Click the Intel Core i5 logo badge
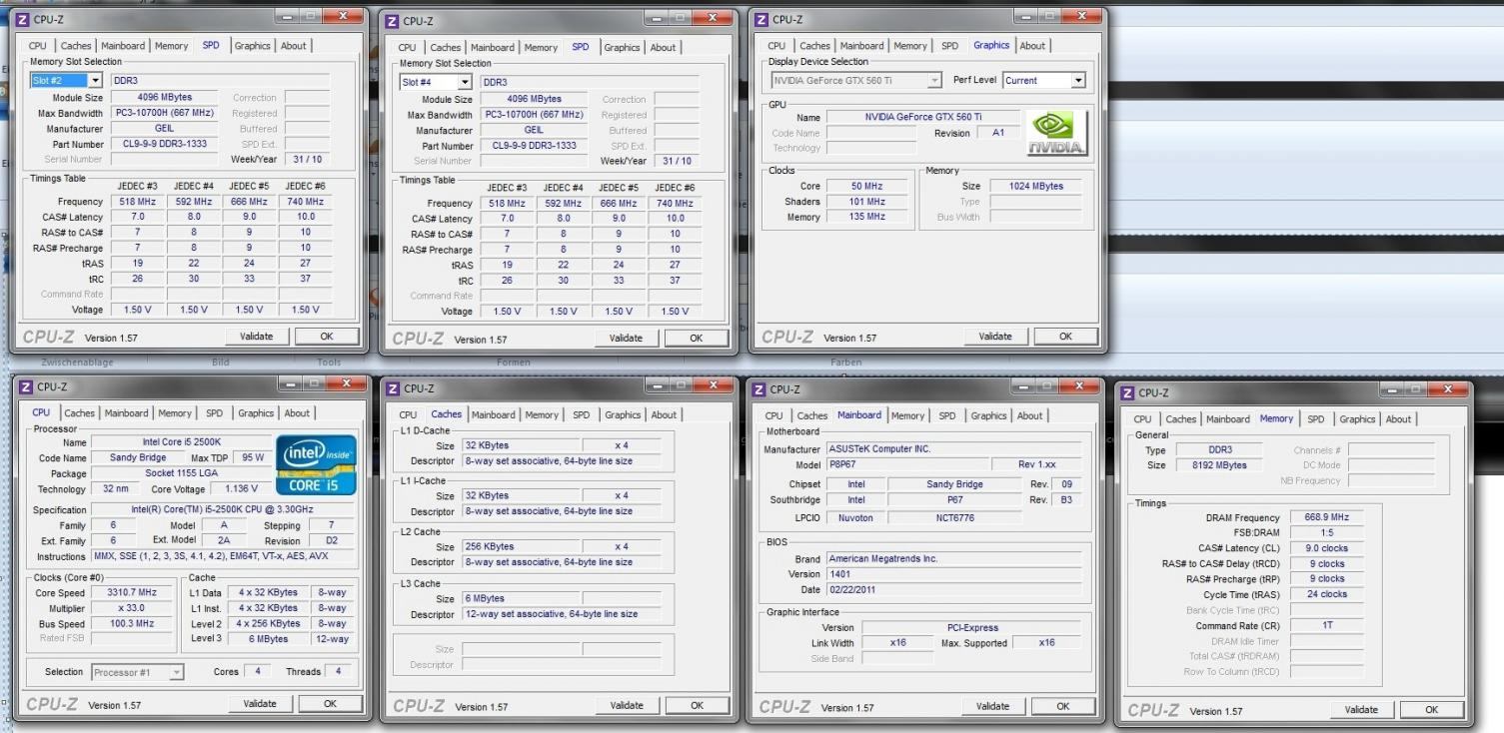Viewport: 1504px width, 733px height. (315, 464)
